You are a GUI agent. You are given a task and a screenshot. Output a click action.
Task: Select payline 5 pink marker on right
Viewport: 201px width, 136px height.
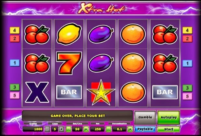click(187, 96)
